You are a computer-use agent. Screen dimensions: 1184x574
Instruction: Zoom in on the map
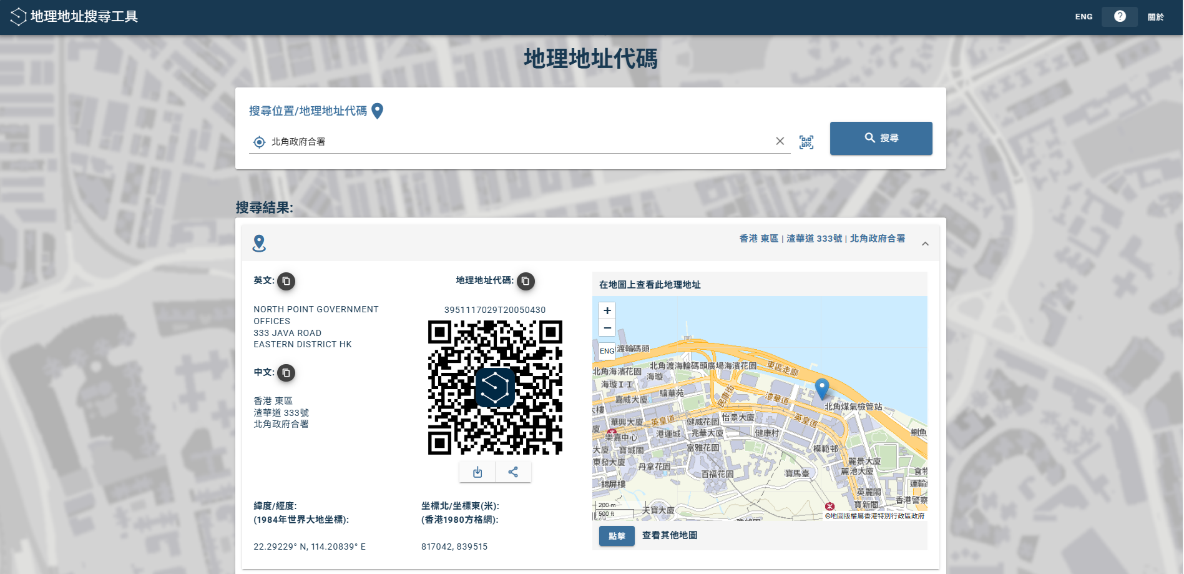point(607,310)
